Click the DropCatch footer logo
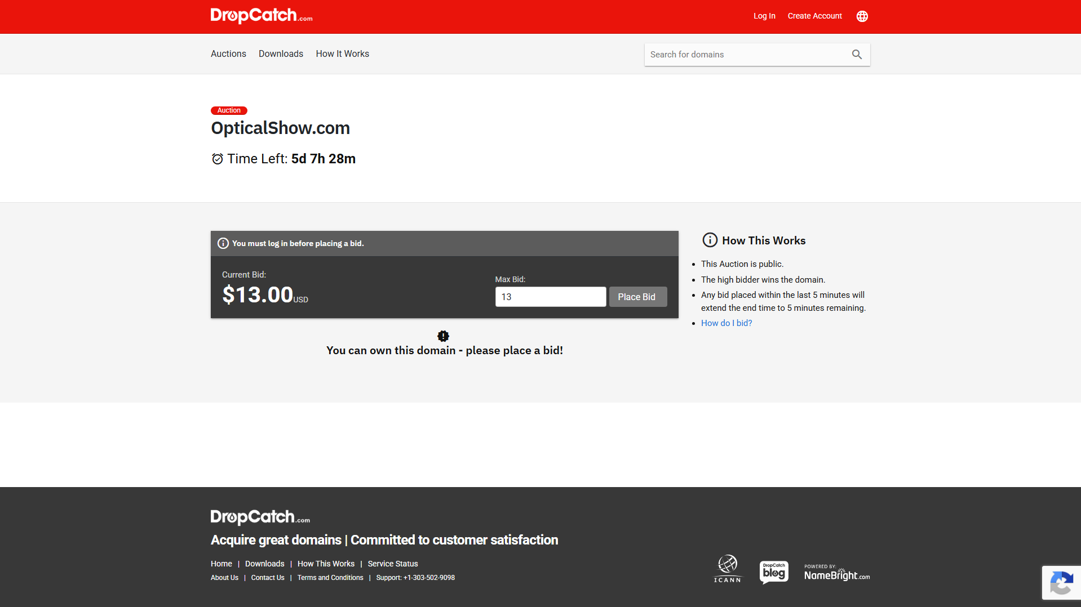The width and height of the screenshot is (1081, 607). [260, 517]
